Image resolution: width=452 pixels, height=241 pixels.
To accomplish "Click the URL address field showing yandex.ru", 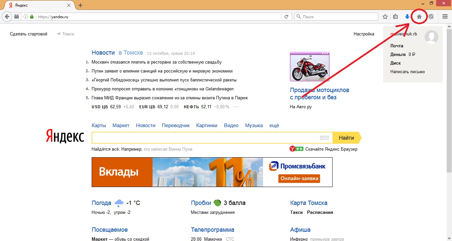I will [159, 17].
